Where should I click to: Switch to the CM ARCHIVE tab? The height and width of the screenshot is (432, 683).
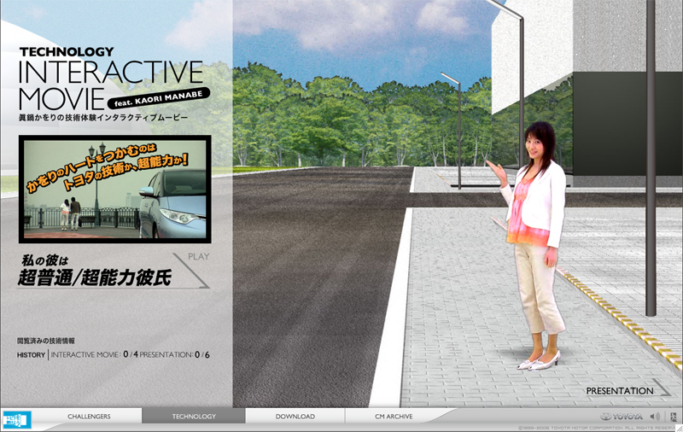pos(393,417)
